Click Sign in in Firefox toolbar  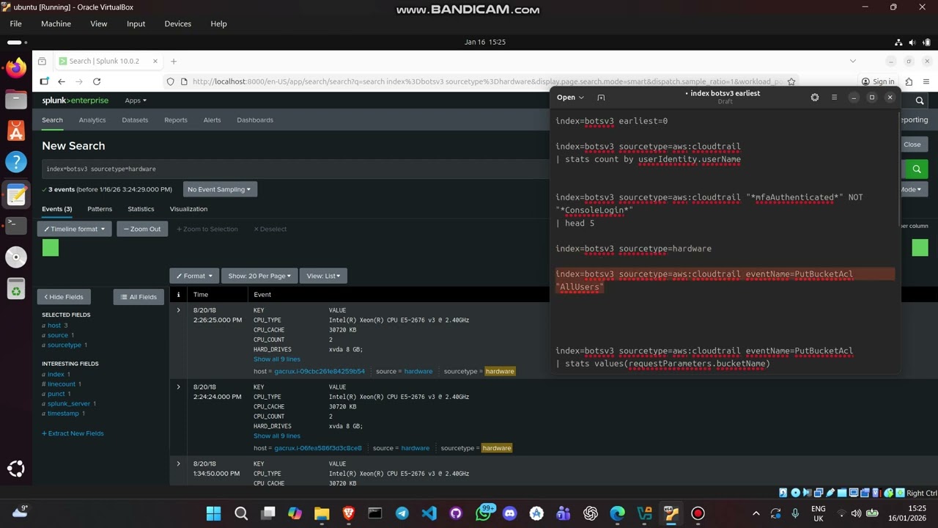pos(878,81)
